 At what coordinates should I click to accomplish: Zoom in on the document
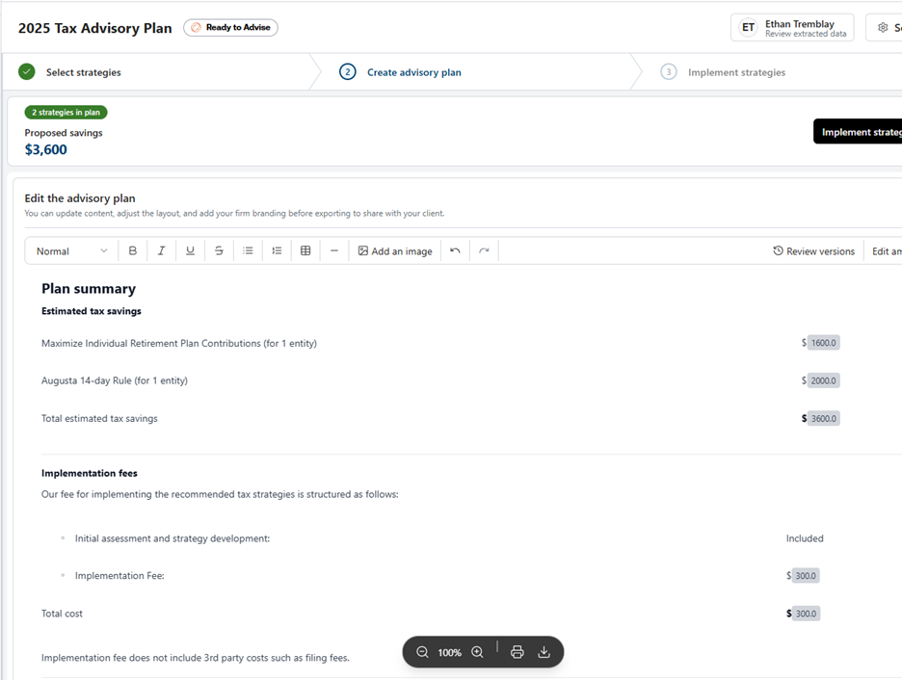[477, 652]
